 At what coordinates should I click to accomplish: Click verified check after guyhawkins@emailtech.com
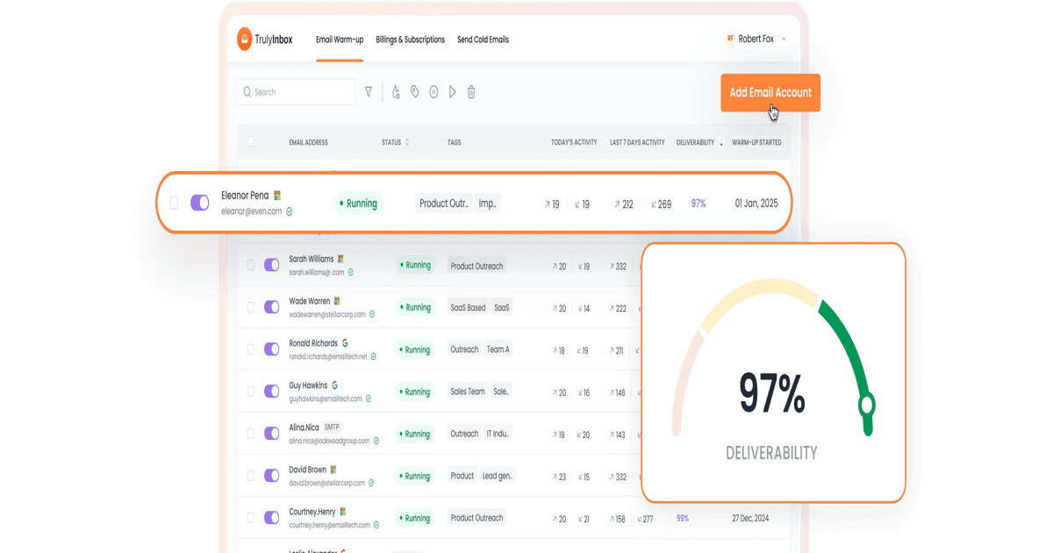tap(369, 399)
